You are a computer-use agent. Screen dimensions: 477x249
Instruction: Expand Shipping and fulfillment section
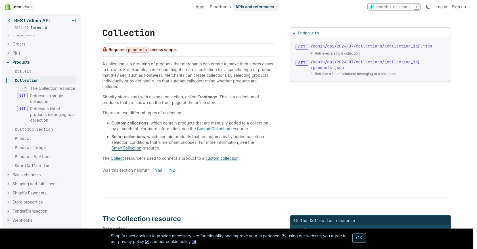(8, 184)
